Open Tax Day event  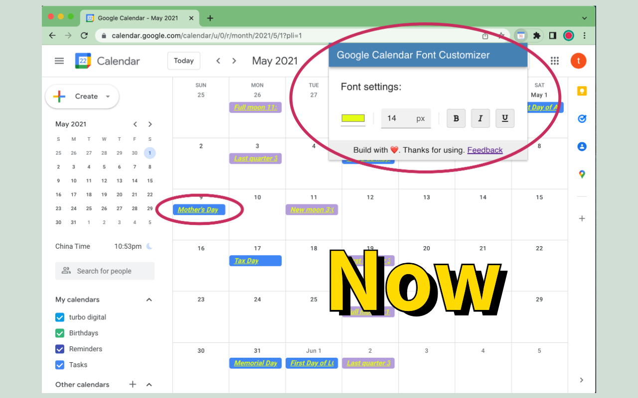255,261
